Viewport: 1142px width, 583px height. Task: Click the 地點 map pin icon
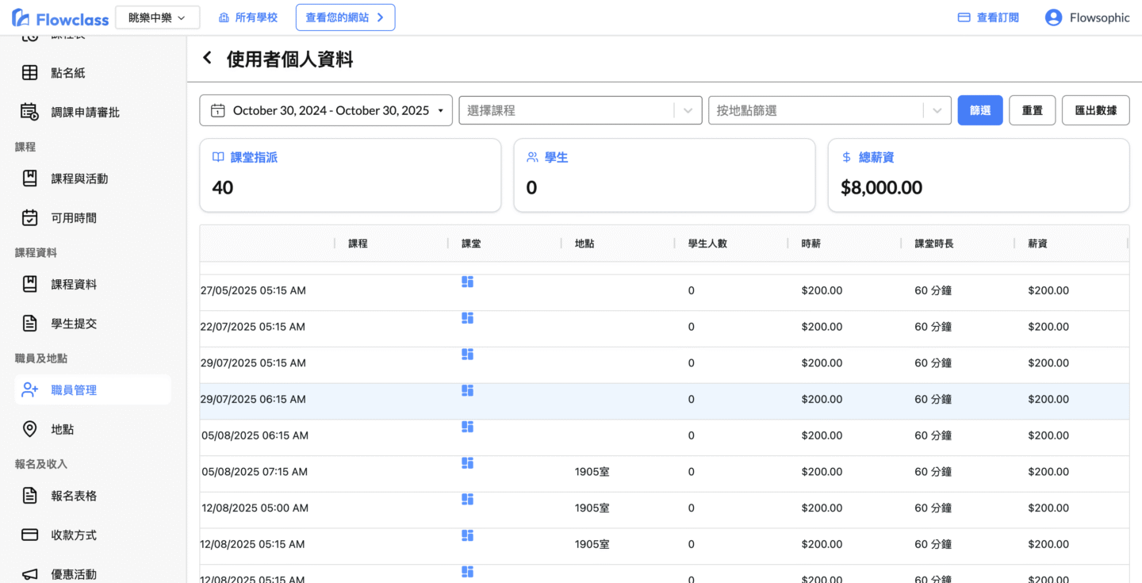[29, 429]
